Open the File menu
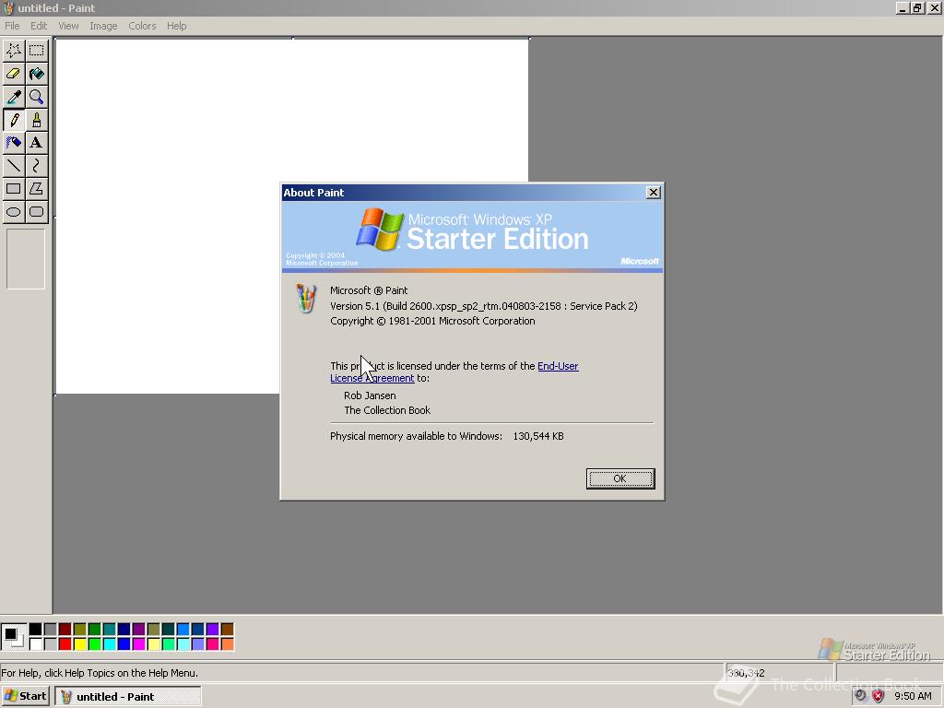 tap(12, 26)
